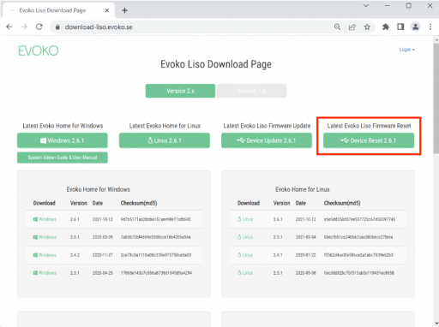Screen dimensions: 439x327
Task: Switch to the Version 2.x tab
Action: (180, 91)
